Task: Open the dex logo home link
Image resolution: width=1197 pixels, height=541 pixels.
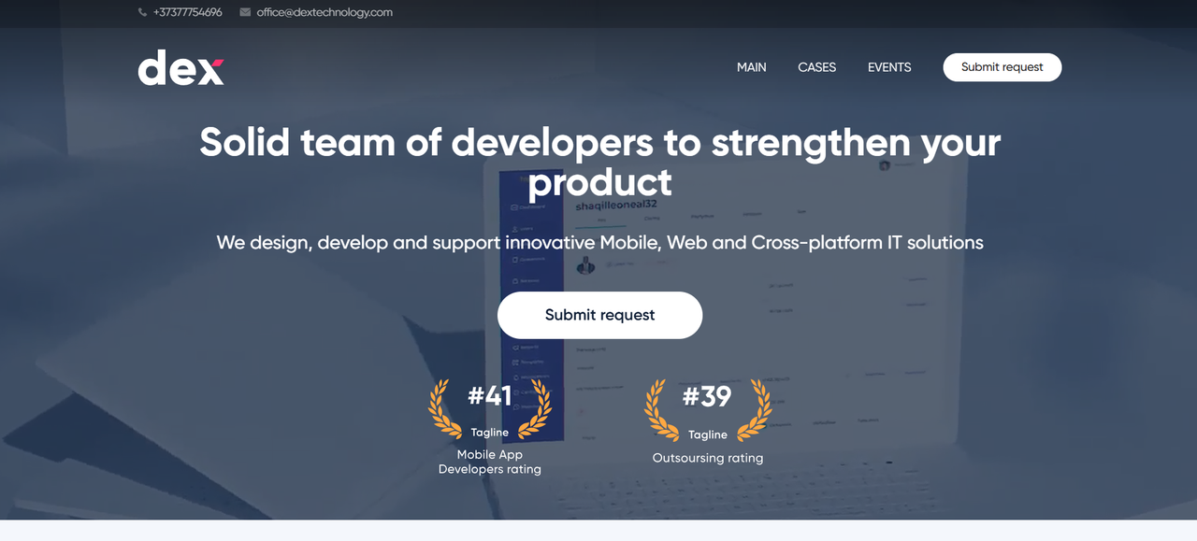Action: [x=181, y=67]
